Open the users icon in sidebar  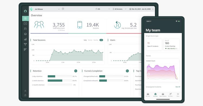[25, 29]
